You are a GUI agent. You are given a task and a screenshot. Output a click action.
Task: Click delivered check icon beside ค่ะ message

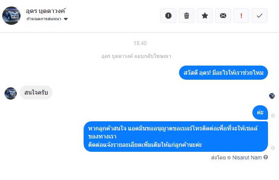coord(273,115)
